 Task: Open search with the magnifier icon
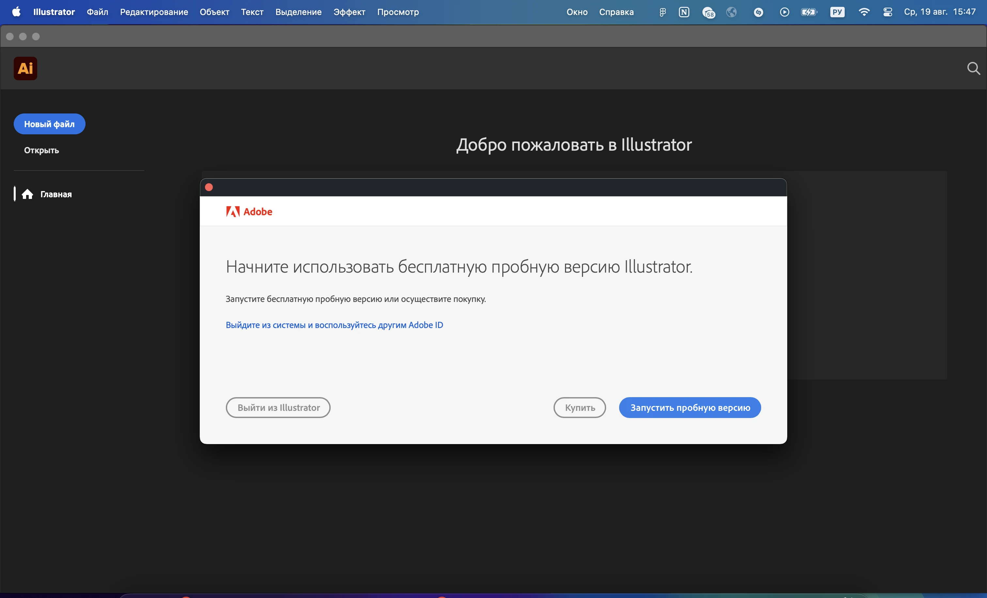click(x=973, y=68)
